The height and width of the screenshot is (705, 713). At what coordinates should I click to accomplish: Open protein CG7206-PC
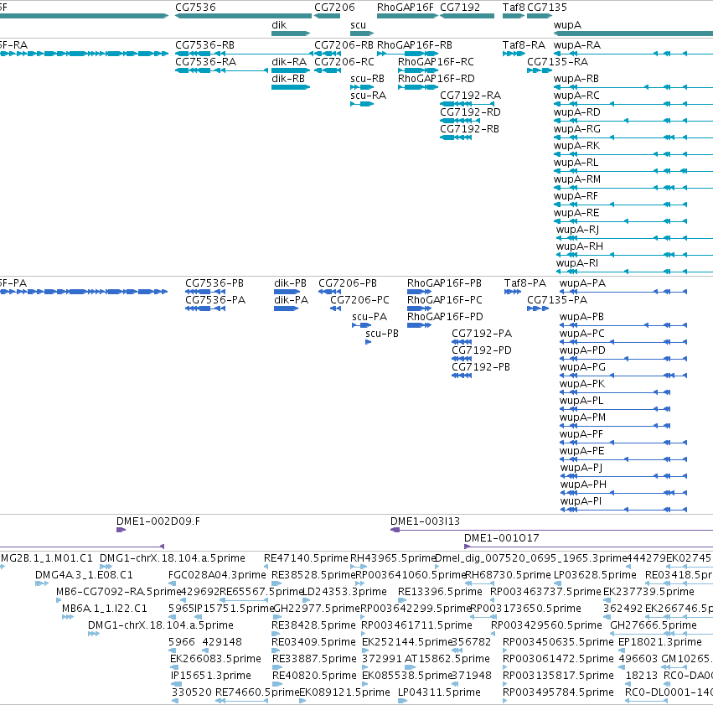[335, 308]
